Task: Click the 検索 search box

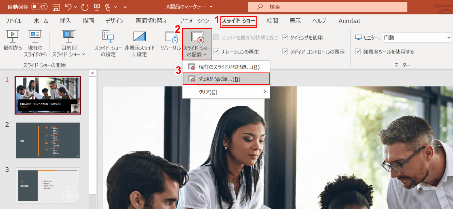Action: click(x=328, y=7)
